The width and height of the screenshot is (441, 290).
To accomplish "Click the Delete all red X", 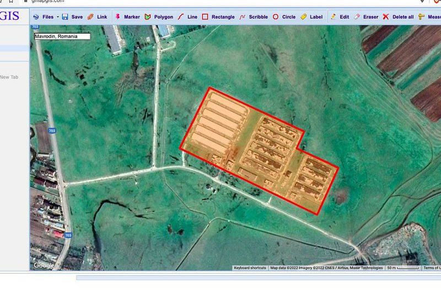I will pyautogui.click(x=386, y=17).
